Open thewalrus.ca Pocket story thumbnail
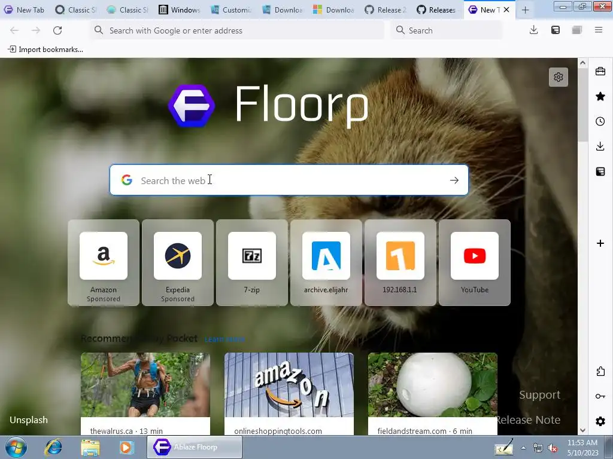The width and height of the screenshot is (613, 459). (x=145, y=385)
